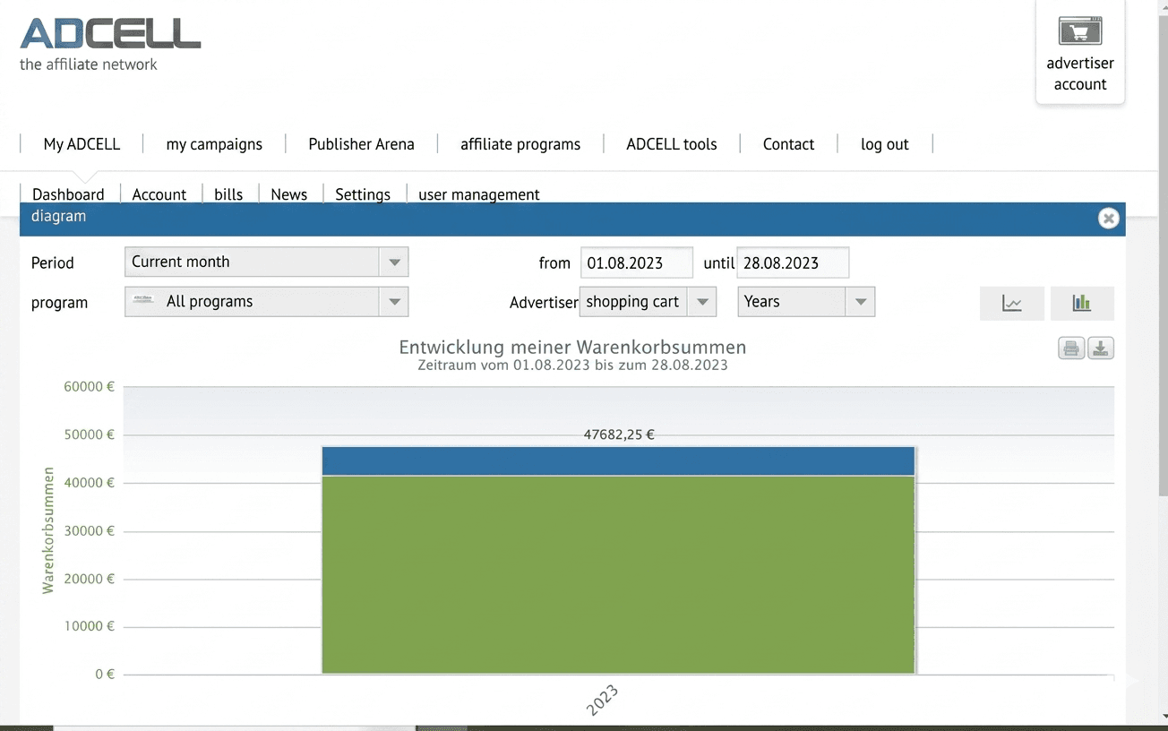Click the advertiser account text
This screenshot has width=1168, height=731.
(x=1080, y=73)
